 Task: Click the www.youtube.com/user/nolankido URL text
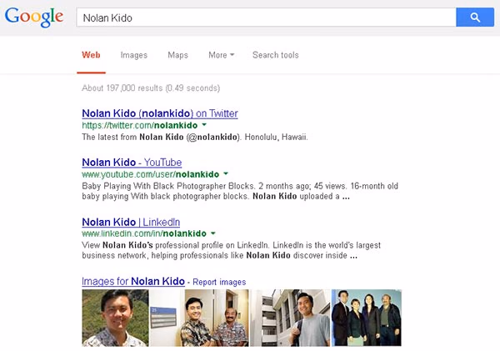151,174
